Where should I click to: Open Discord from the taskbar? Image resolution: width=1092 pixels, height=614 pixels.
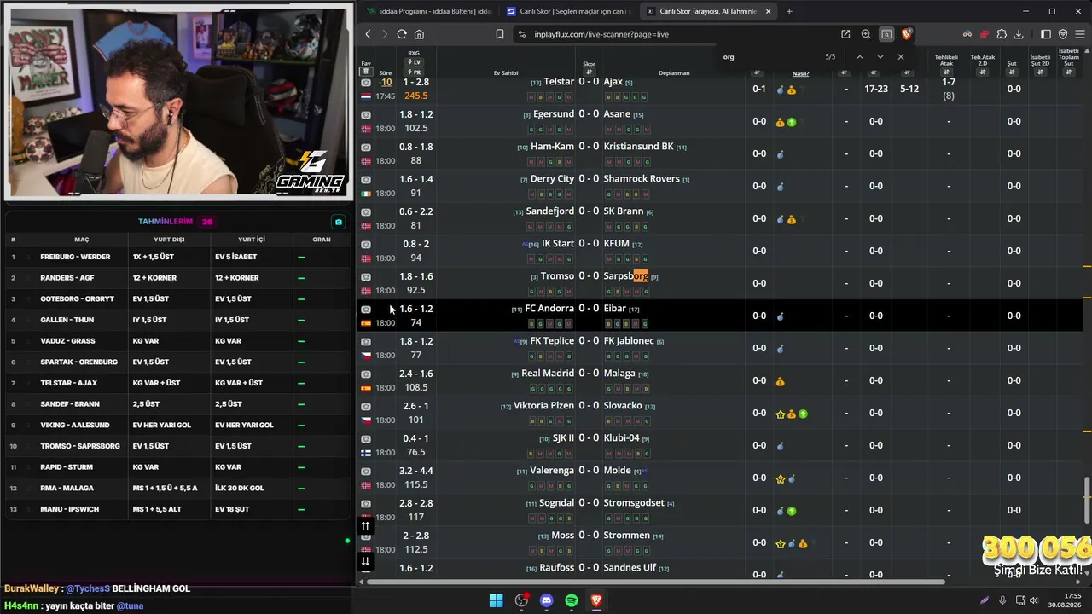click(547, 600)
